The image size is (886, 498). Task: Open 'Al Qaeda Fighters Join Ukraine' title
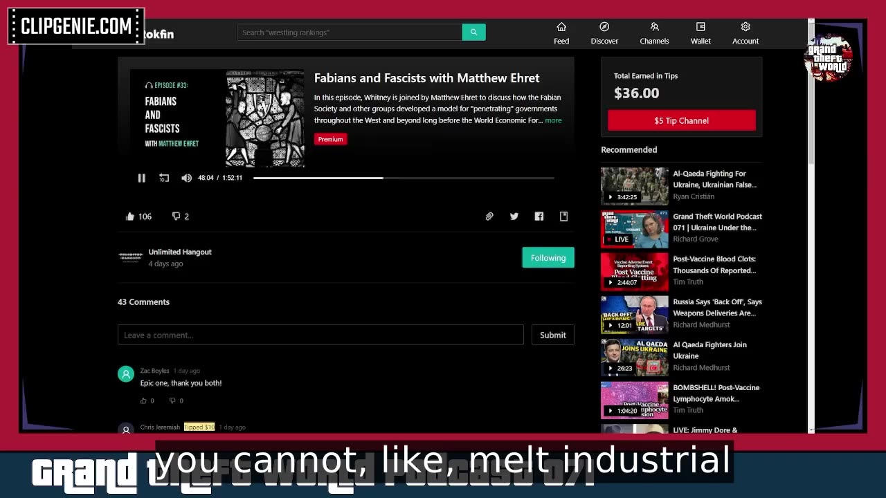pyautogui.click(x=709, y=350)
